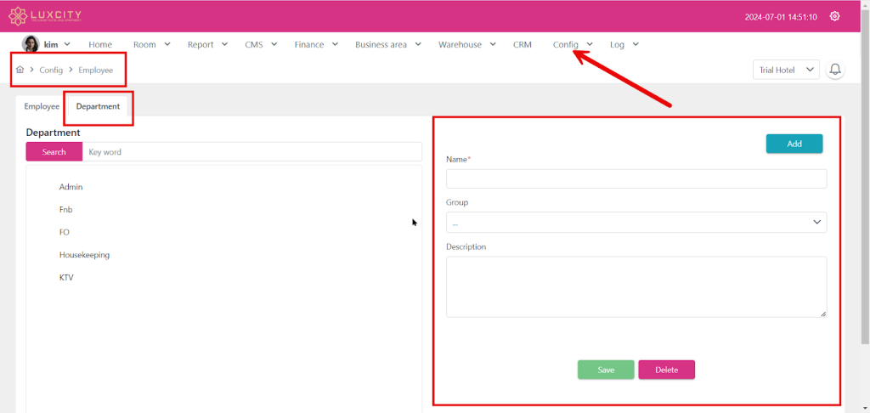Switch to the Employee tab
The width and height of the screenshot is (870, 413).
(42, 106)
